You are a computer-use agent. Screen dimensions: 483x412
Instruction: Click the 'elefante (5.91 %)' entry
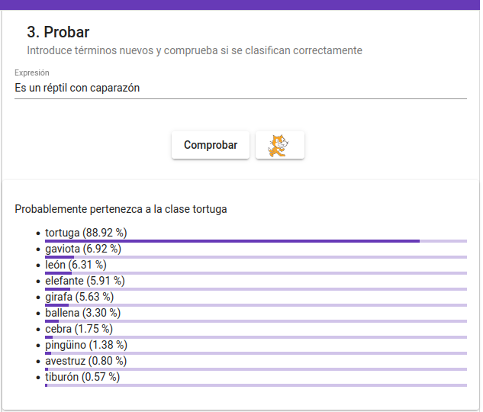[85, 281]
